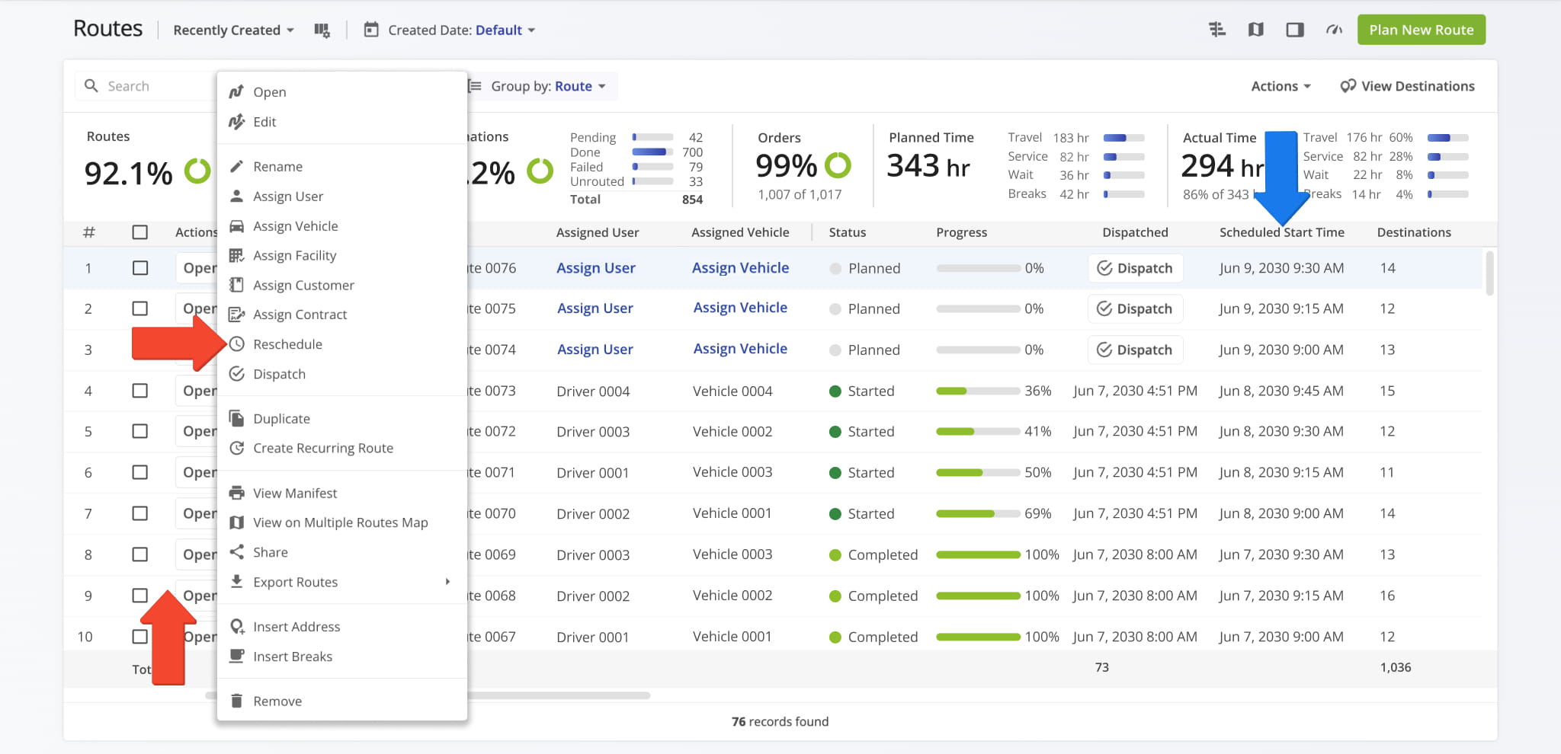Click the progress bar for Route 0070
Image resolution: width=1561 pixels, height=754 pixels.
point(978,514)
